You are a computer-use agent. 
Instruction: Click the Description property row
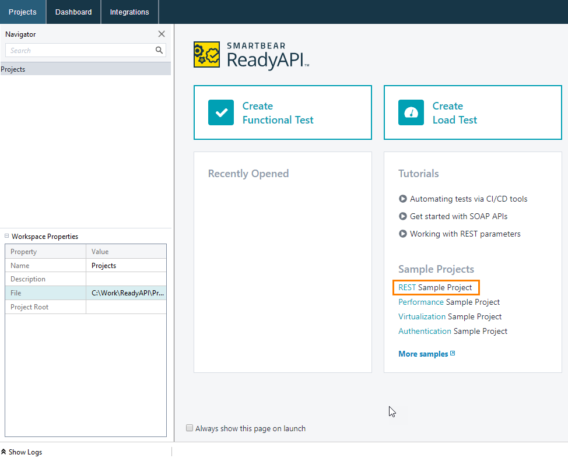(x=86, y=279)
